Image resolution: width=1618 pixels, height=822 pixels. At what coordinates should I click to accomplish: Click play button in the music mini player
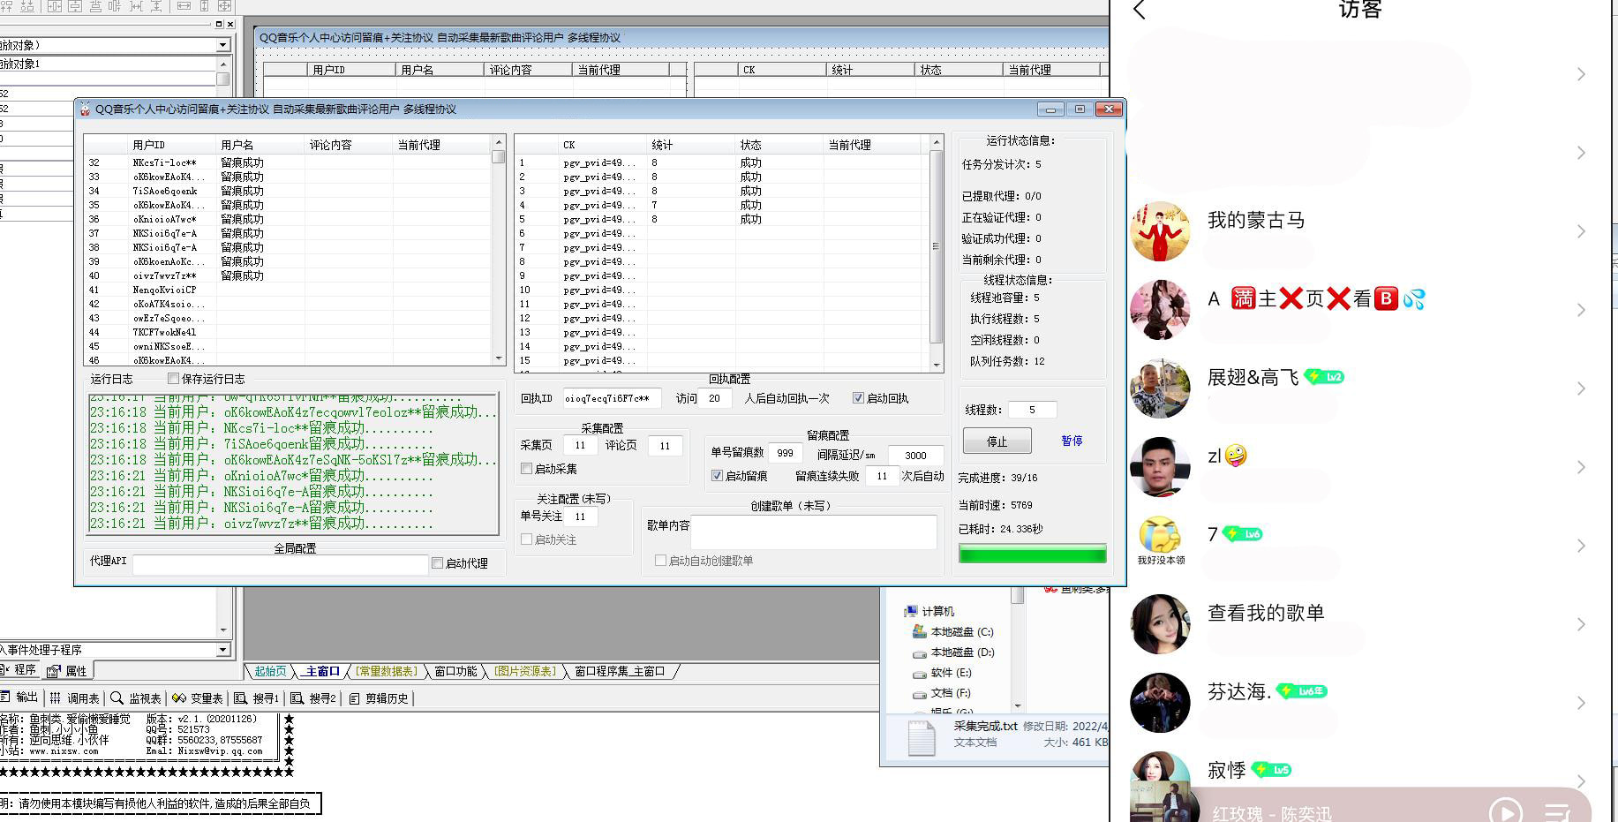pyautogui.click(x=1505, y=812)
